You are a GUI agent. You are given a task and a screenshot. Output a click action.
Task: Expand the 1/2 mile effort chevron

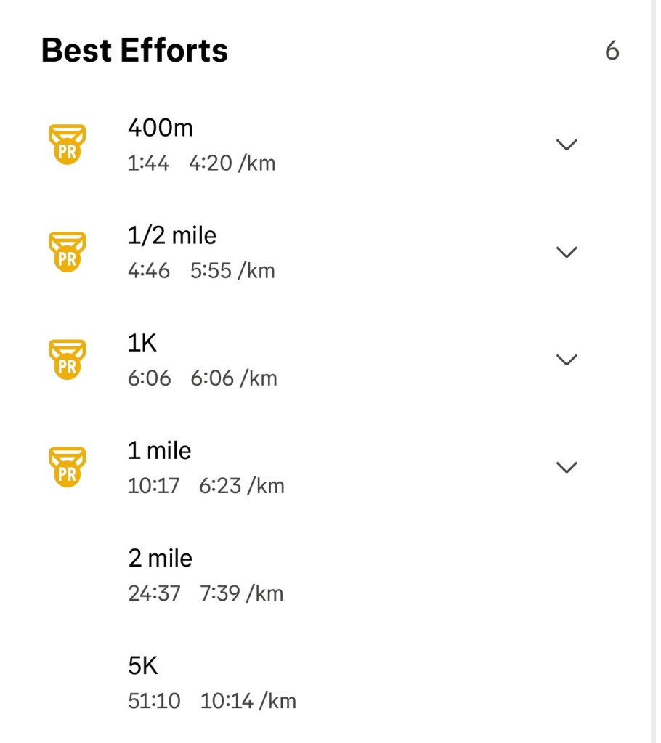point(566,252)
